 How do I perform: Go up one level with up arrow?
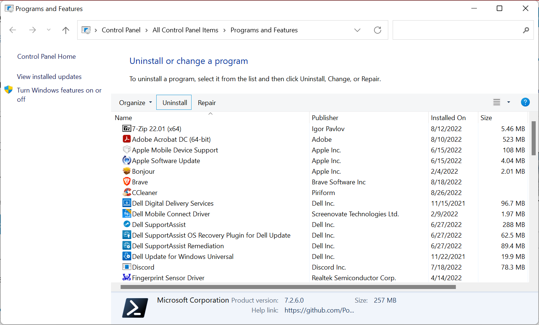[66, 30]
